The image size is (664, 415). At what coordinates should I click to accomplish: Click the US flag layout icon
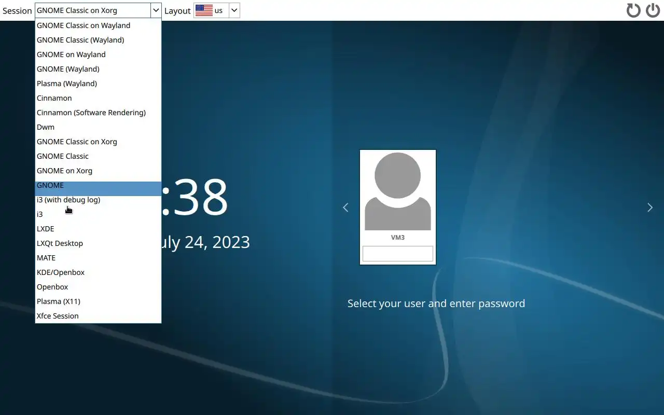tap(204, 10)
